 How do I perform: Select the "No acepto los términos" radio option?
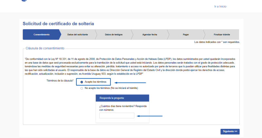pyautogui.click(x=82, y=88)
